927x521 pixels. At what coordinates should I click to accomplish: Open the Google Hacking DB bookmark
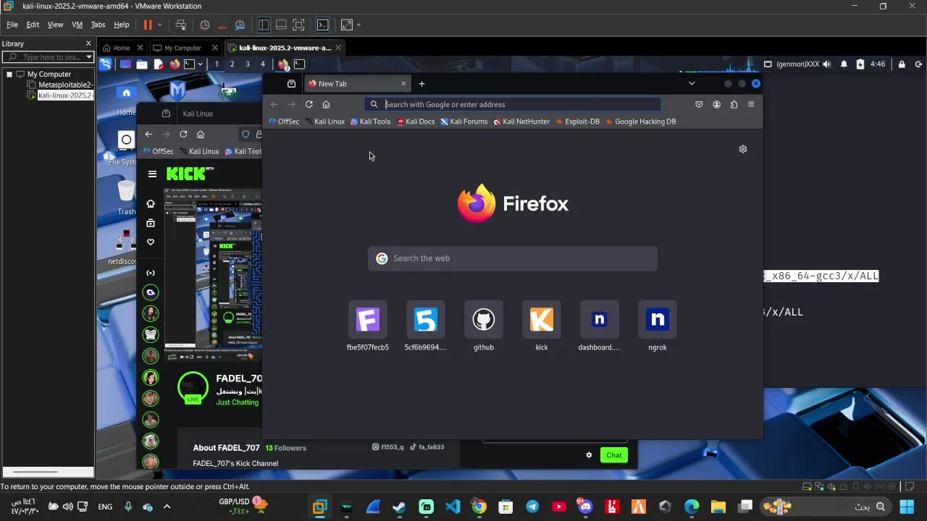coord(640,122)
